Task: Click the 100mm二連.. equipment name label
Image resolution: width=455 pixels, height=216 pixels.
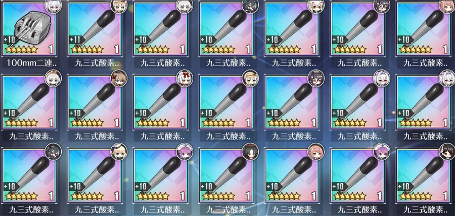Action: pyautogui.click(x=29, y=62)
